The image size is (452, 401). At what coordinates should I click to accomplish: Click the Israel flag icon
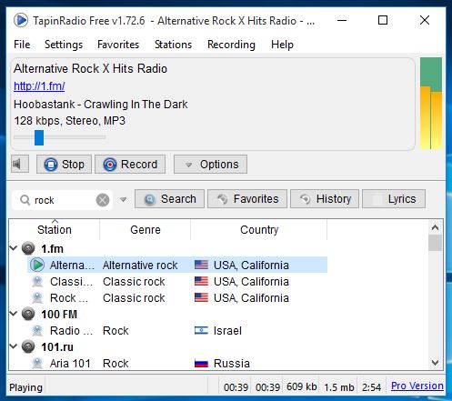coord(201,331)
